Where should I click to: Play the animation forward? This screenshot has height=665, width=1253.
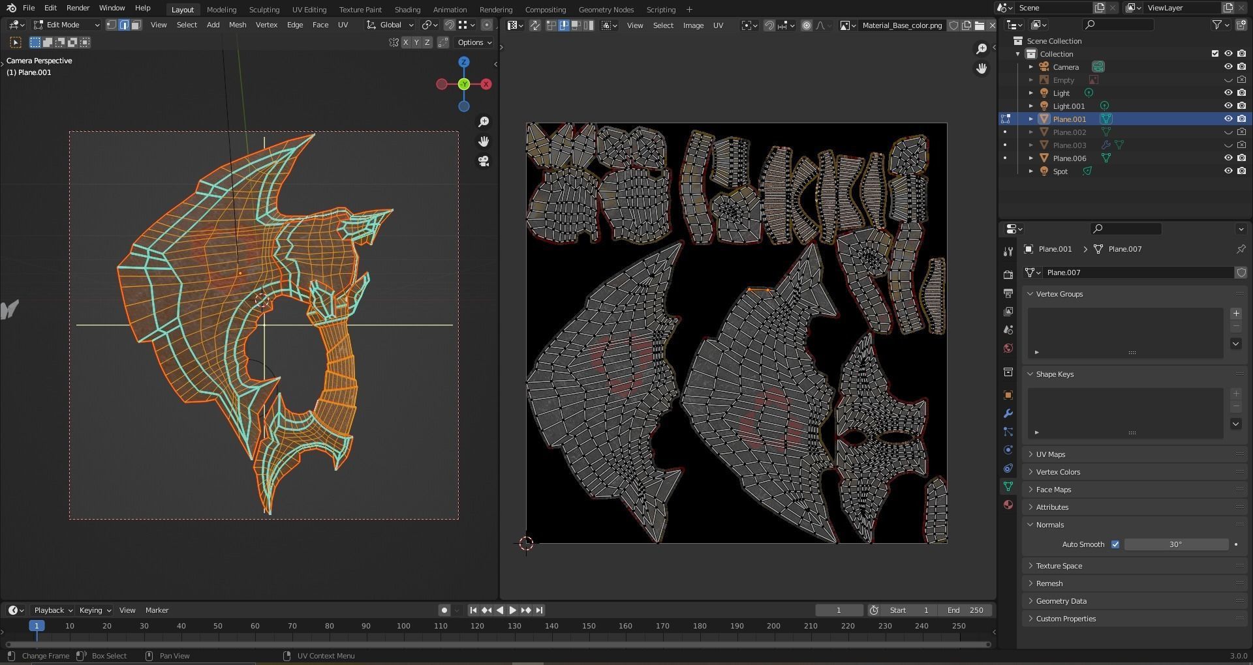pyautogui.click(x=512, y=610)
